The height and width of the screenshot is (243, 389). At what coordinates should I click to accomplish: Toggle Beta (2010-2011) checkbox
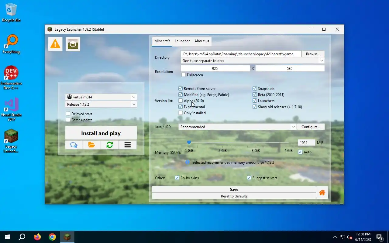coord(255,94)
